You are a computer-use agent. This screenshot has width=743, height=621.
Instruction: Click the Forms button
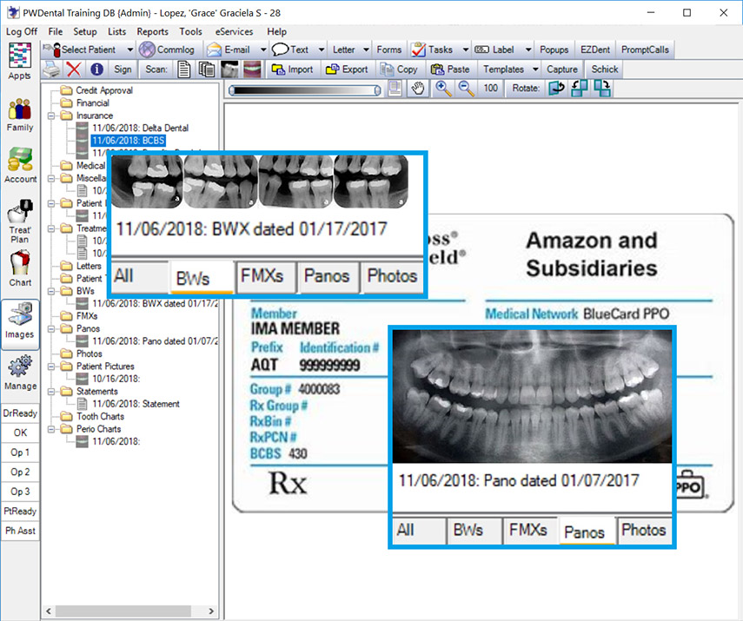pyautogui.click(x=389, y=50)
